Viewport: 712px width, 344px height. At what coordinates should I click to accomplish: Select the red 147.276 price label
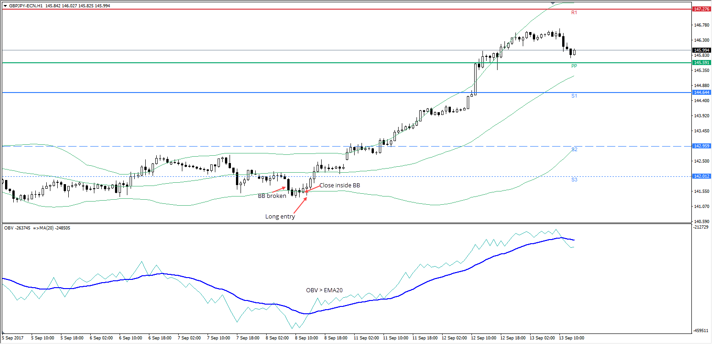701,9
